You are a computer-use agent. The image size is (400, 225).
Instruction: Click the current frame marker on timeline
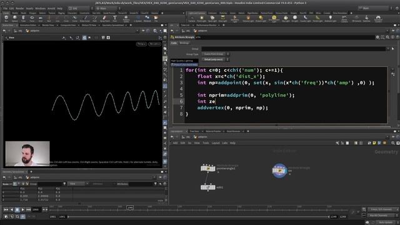130,207
